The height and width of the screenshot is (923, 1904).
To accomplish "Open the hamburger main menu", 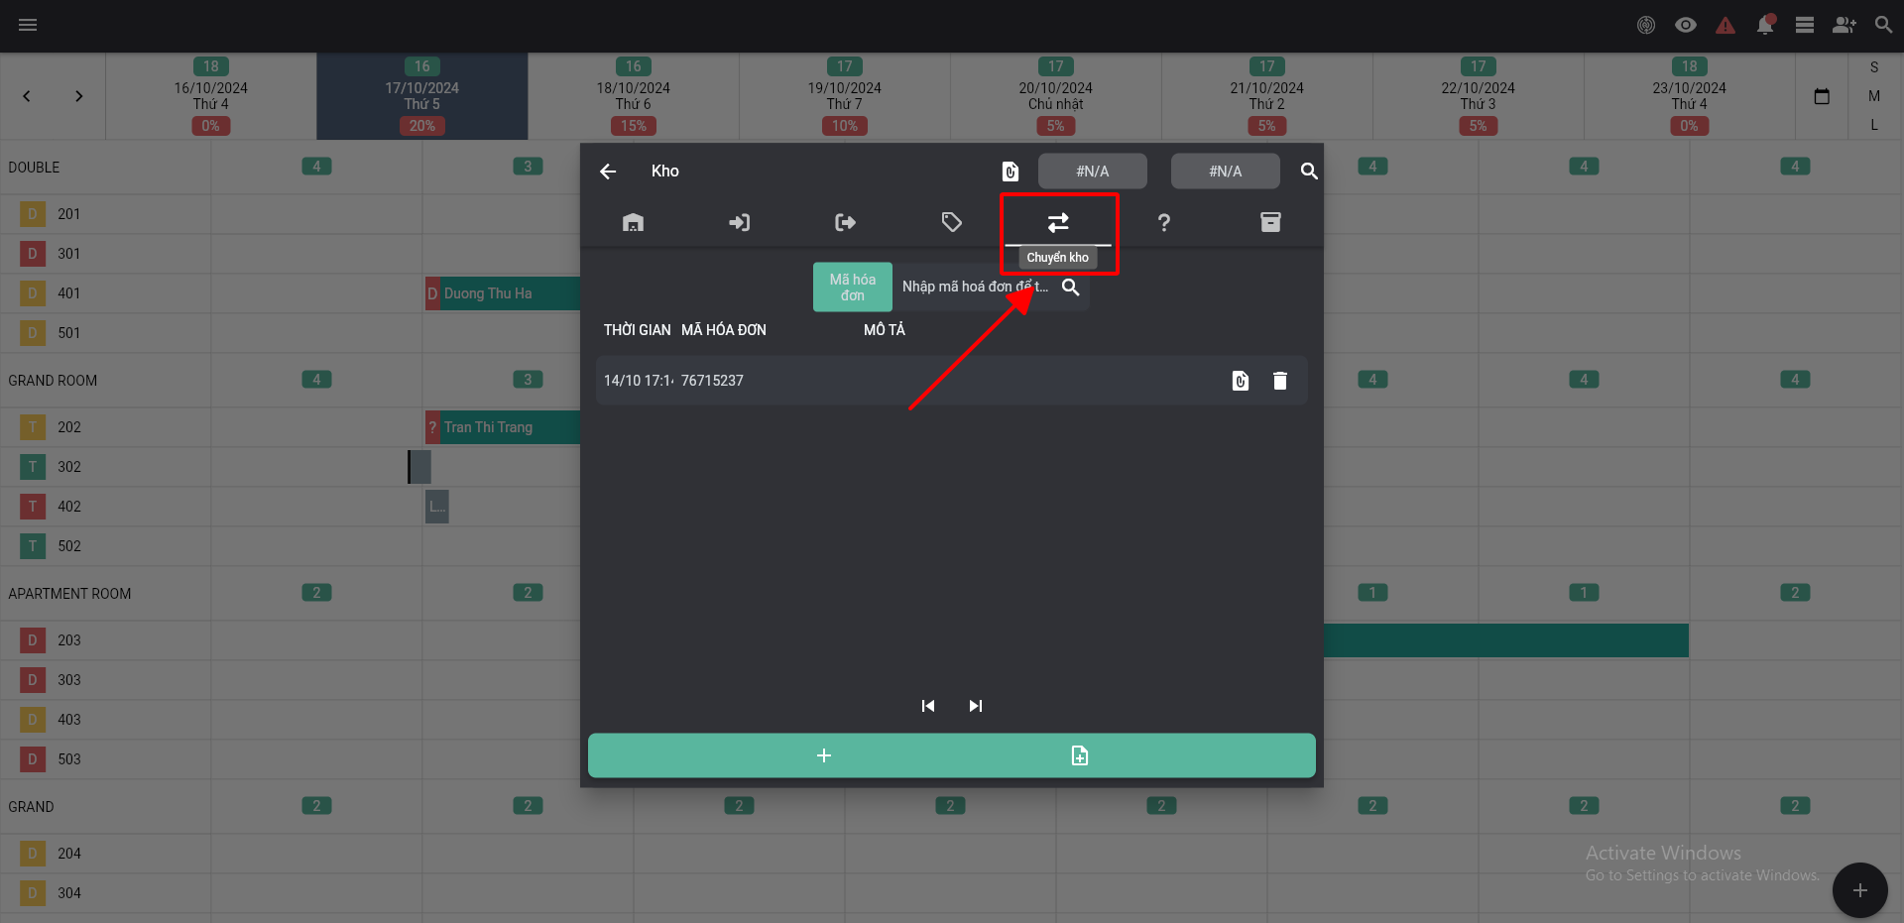I will [x=28, y=25].
